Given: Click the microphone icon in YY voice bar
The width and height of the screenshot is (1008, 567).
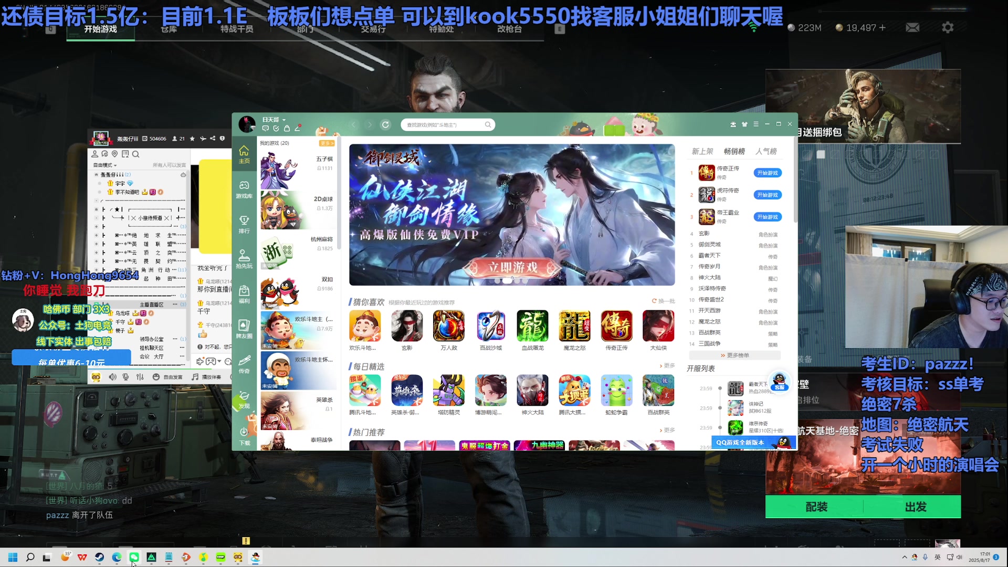Looking at the screenshot, I should tap(125, 377).
